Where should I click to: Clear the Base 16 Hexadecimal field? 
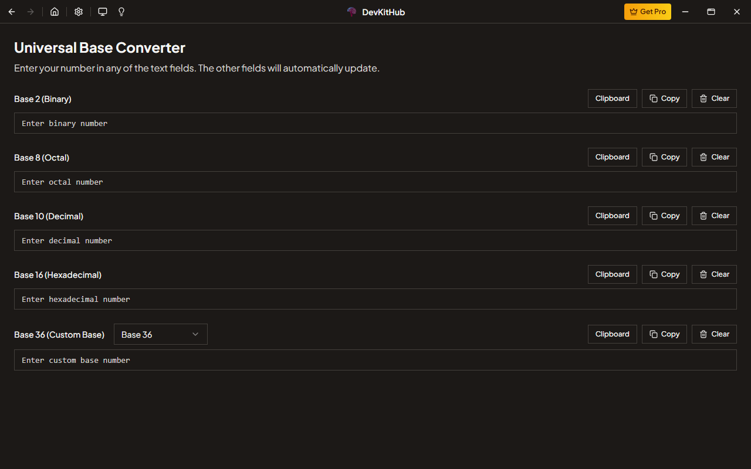pos(714,274)
